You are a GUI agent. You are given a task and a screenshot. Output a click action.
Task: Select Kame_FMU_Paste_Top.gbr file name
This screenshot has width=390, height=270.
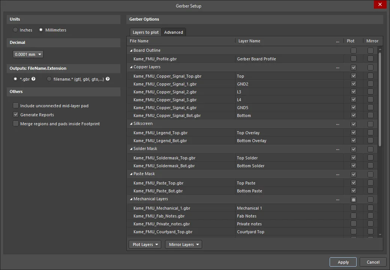click(x=158, y=183)
